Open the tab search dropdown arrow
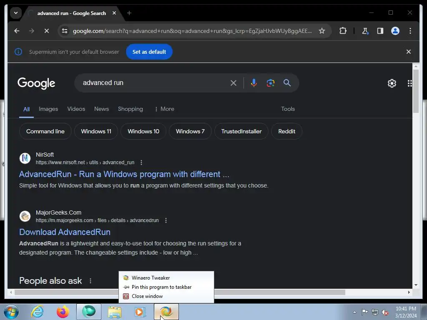Viewport: 427px width, 320px height. [x=16, y=13]
